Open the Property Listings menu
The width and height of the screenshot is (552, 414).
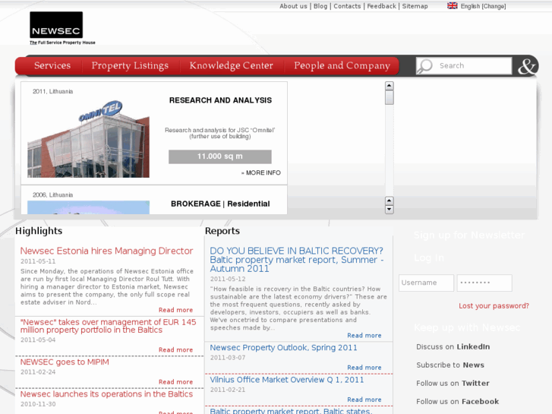(x=130, y=65)
